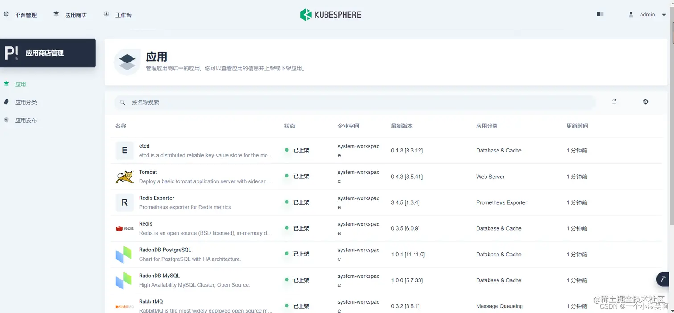Click the 平台管理 gear icon

point(6,14)
